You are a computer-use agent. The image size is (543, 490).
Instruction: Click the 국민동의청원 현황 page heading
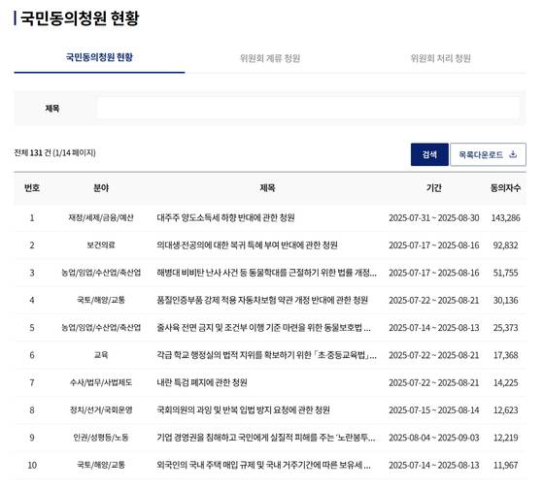[x=80, y=18]
